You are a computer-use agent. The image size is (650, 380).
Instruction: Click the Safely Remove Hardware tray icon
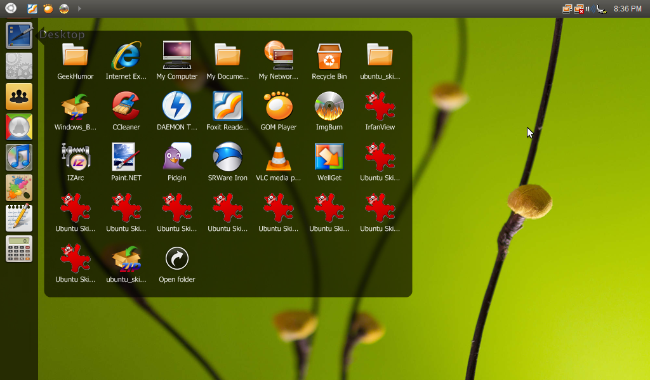click(x=601, y=9)
